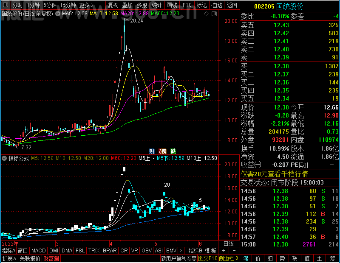The image size is (340, 263).
Task: Click the 财 info marker on chart
Action: click(x=152, y=151)
